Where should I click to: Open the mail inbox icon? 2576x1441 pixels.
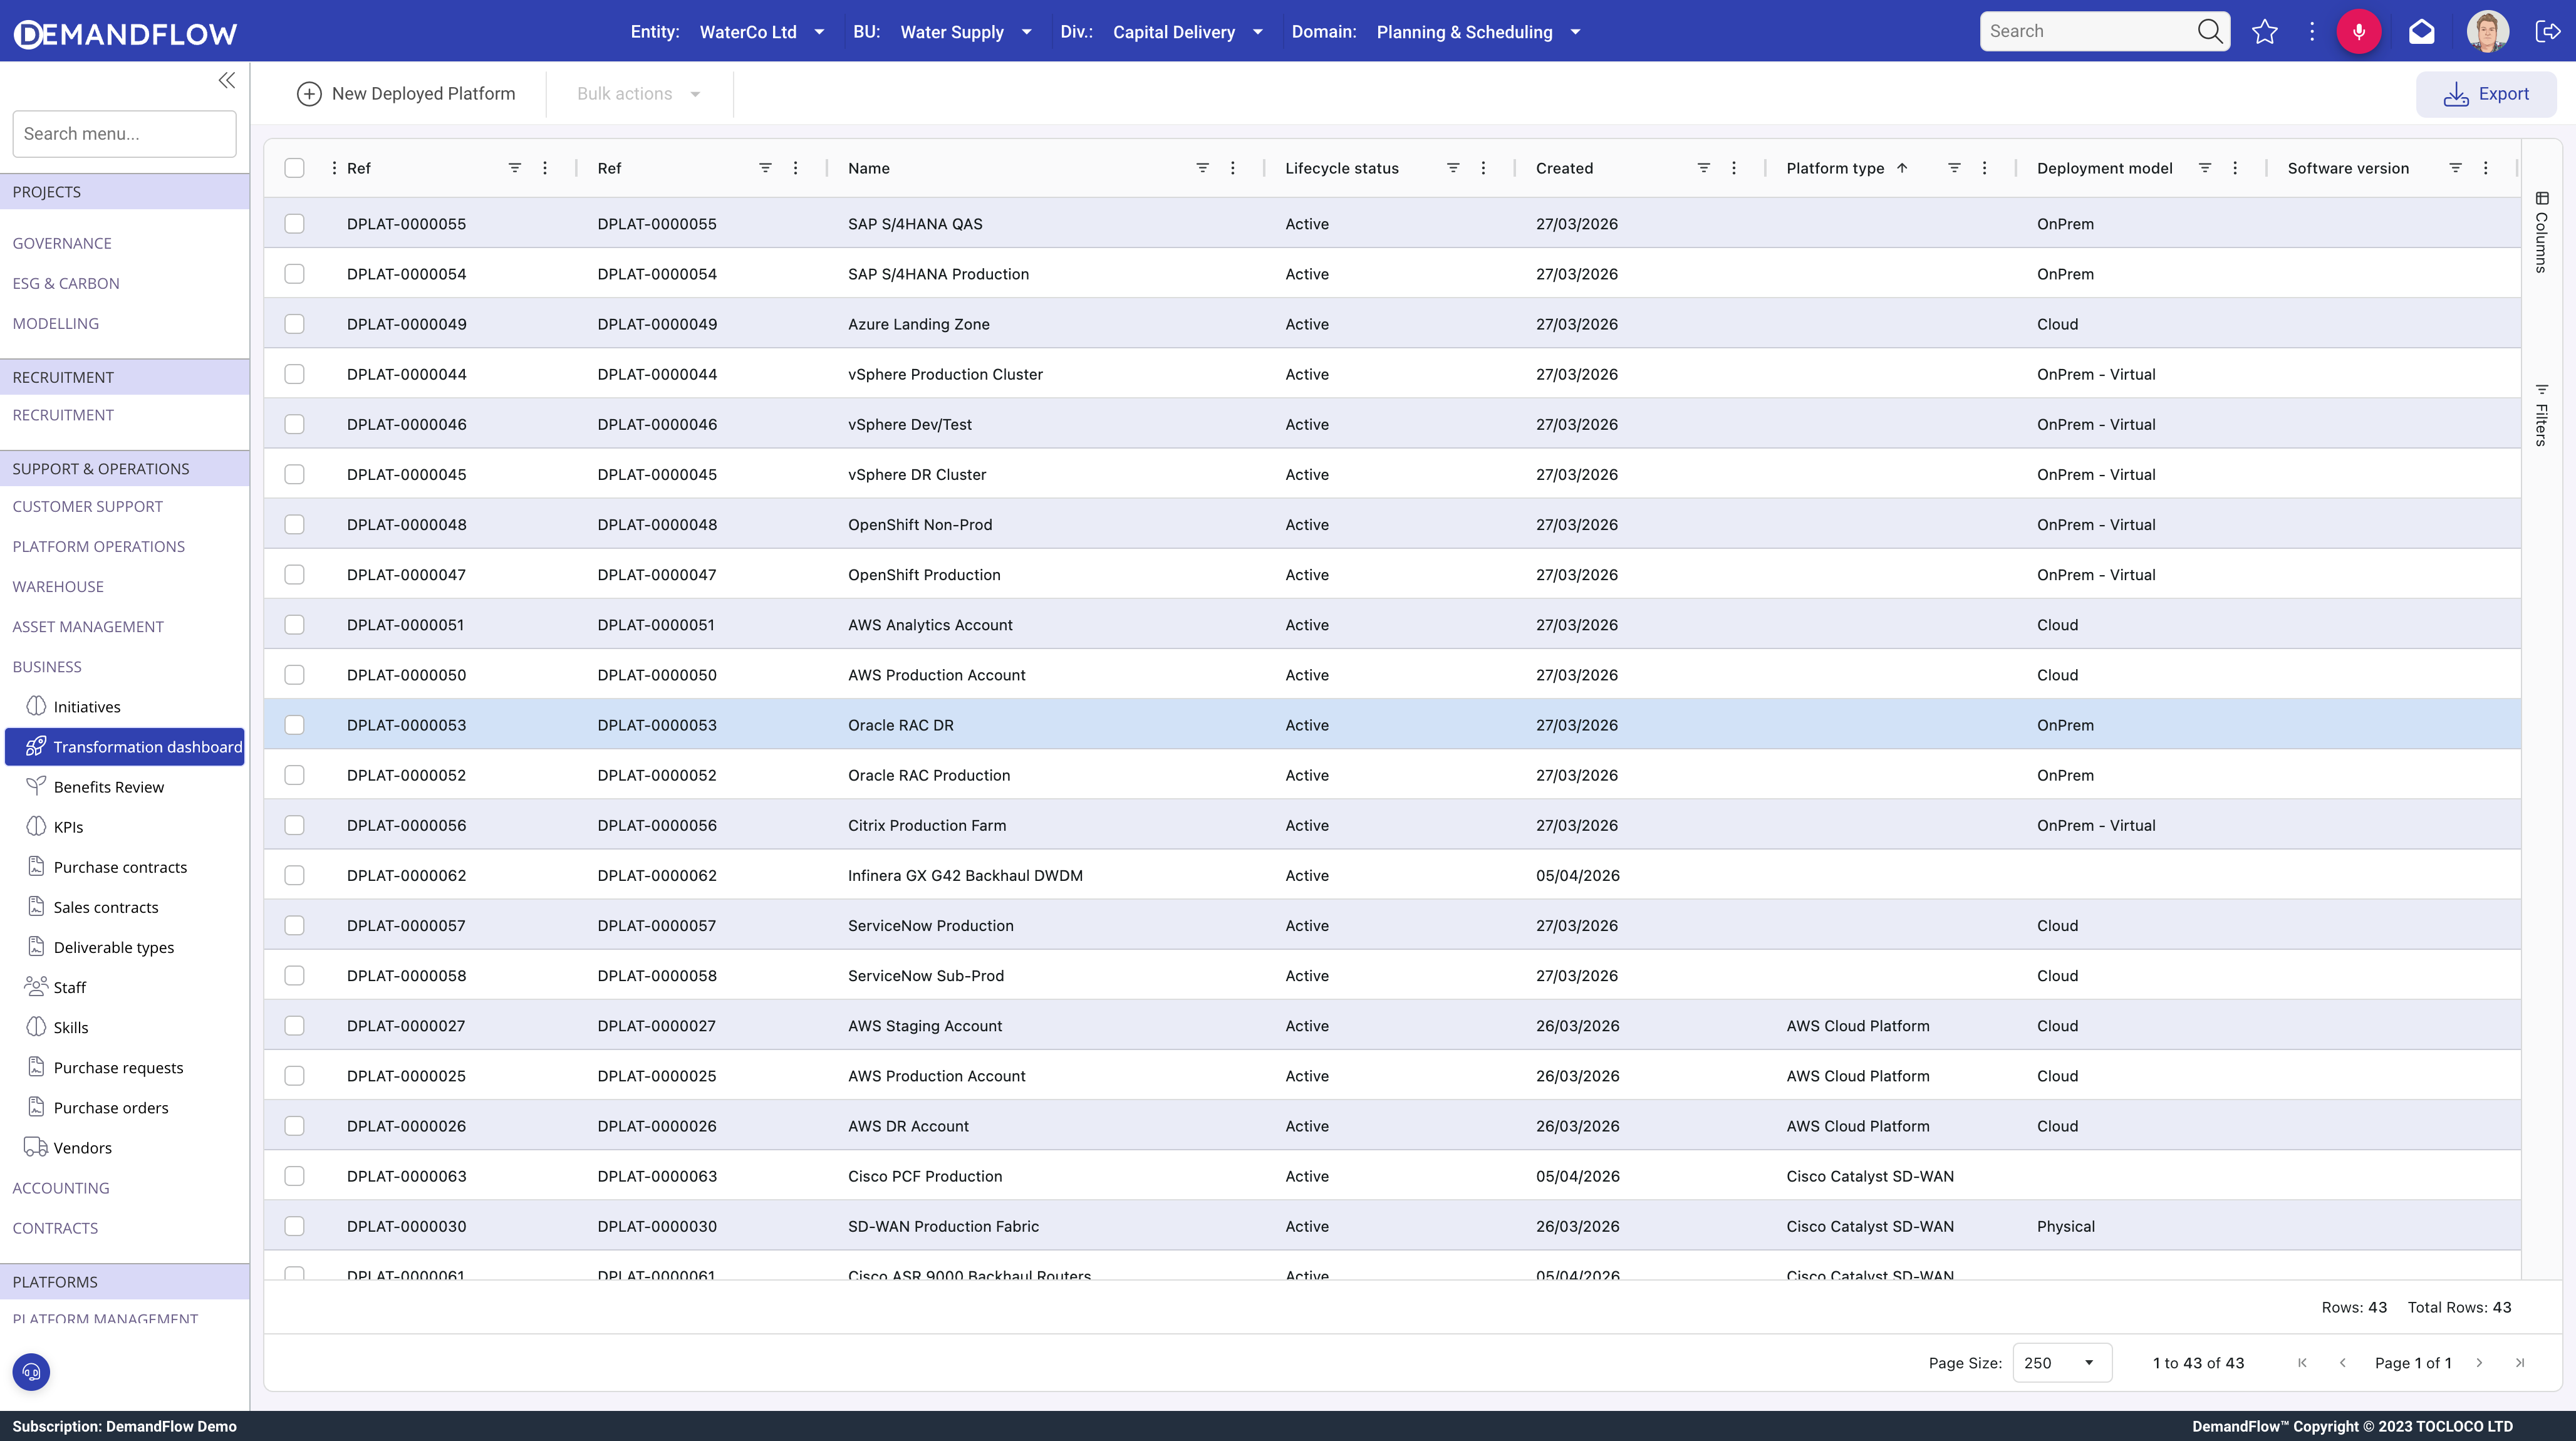click(x=2421, y=32)
